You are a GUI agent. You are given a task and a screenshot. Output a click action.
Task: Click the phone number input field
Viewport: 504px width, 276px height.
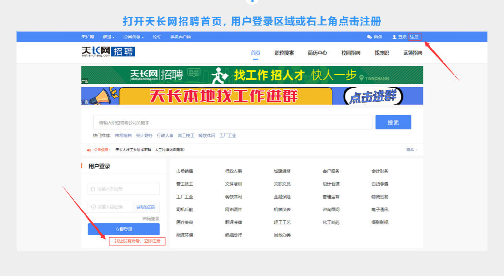[x=123, y=189]
